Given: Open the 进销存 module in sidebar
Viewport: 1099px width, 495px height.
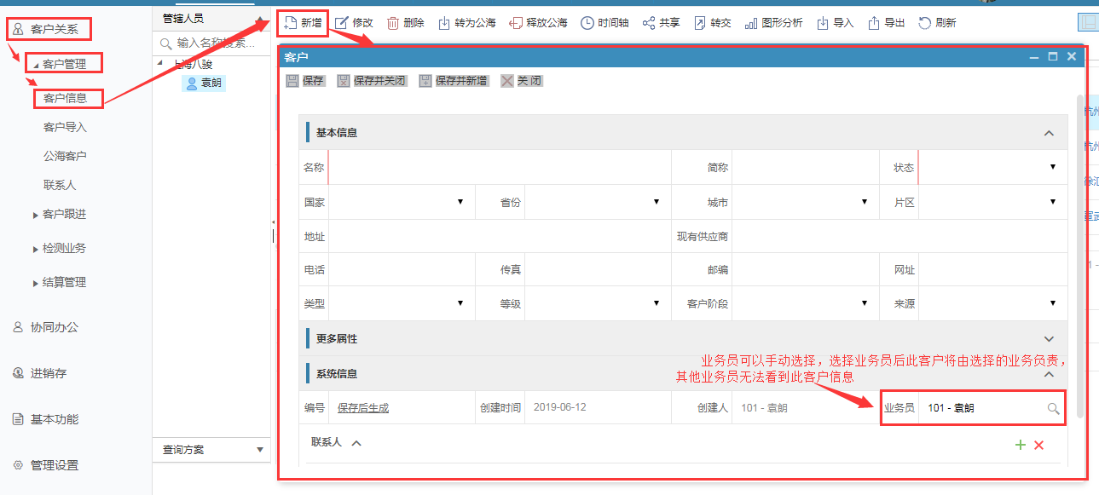Looking at the screenshot, I should tap(49, 373).
